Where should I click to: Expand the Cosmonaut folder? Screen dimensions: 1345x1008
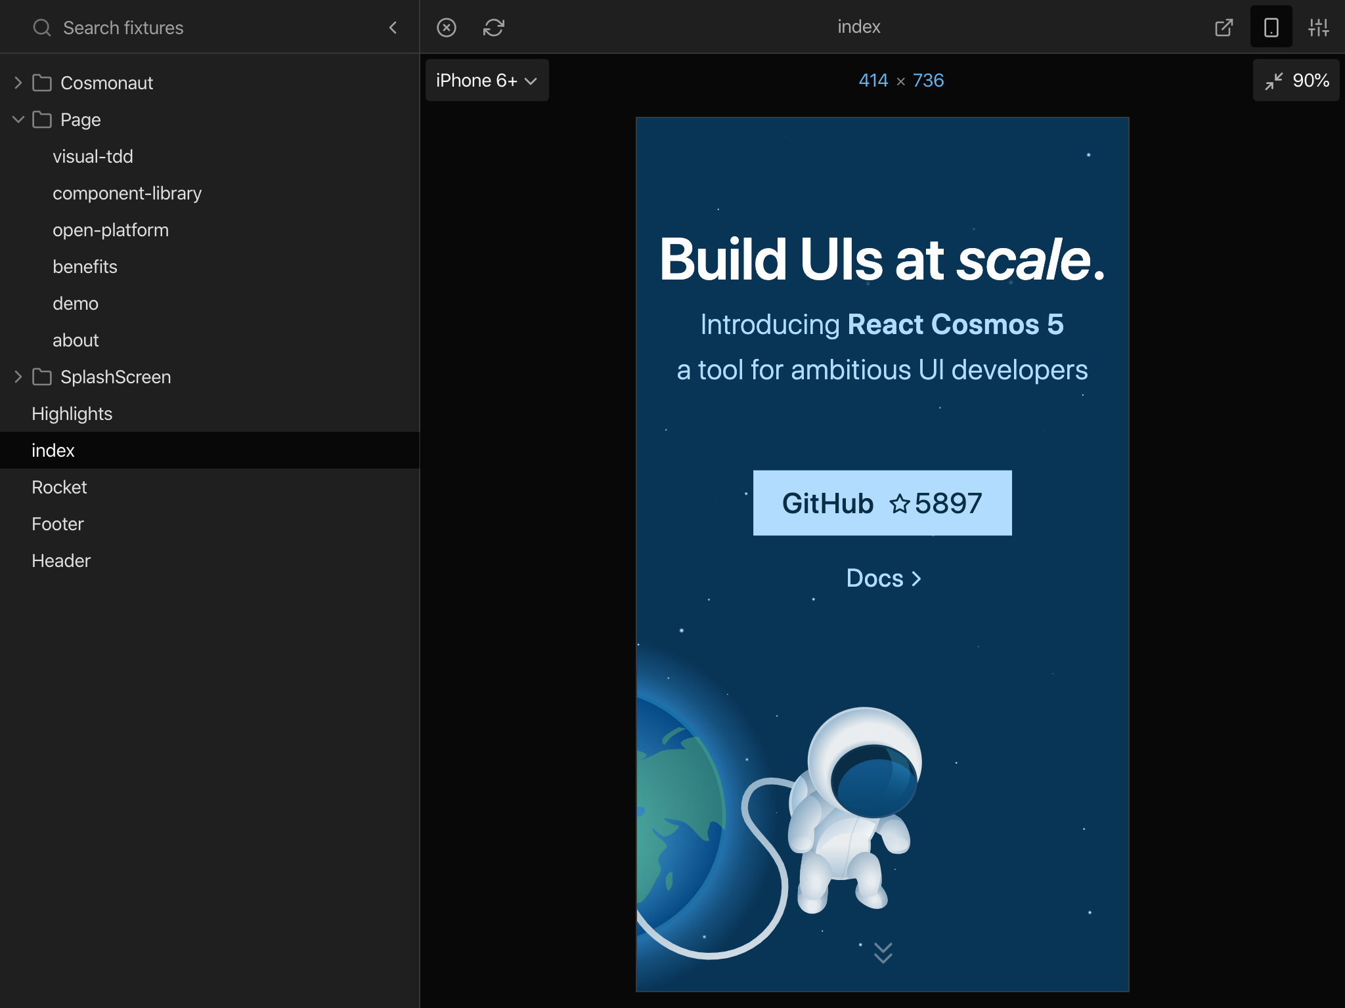pos(17,83)
